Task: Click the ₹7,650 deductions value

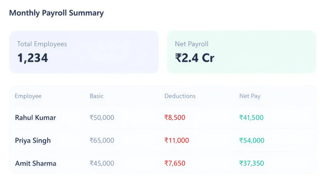Action: [x=175, y=163]
